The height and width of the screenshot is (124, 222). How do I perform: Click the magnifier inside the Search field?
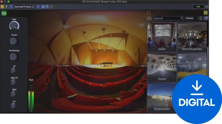click(182, 18)
